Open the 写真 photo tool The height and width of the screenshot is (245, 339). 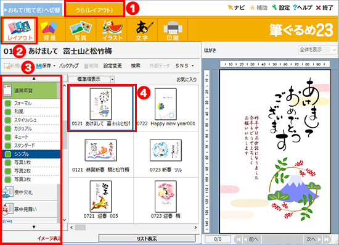pos(80,30)
